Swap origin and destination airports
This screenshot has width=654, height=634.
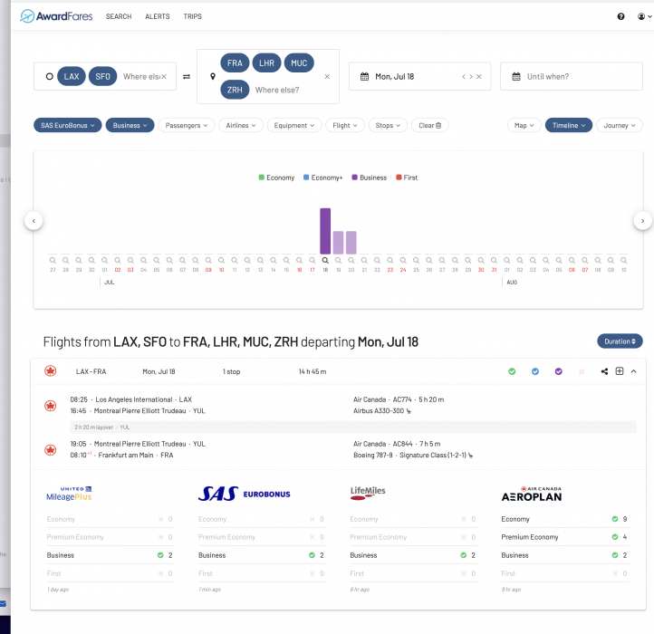187,77
